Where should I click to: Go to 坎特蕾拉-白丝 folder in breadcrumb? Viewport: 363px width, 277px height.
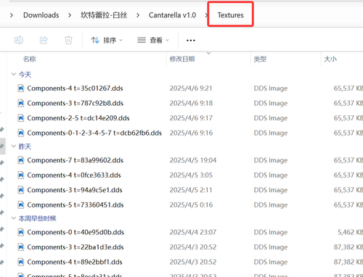pyautogui.click(x=104, y=15)
